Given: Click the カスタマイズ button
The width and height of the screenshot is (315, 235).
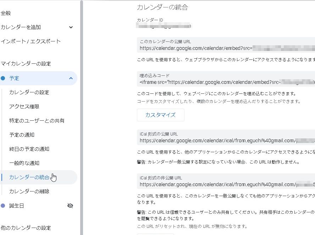Looking at the screenshot, I should point(160,115).
